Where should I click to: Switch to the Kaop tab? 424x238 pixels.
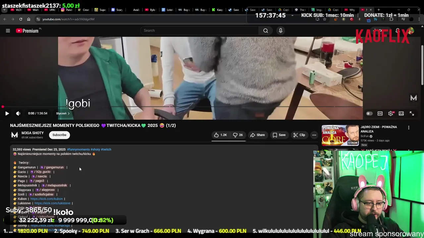coord(218,10)
